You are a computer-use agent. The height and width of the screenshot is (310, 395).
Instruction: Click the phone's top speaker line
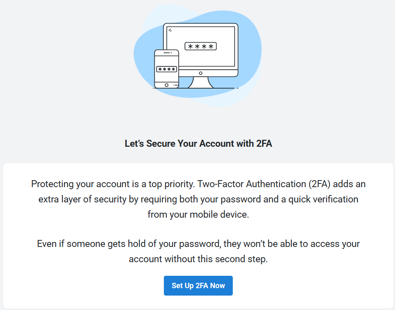point(167,53)
